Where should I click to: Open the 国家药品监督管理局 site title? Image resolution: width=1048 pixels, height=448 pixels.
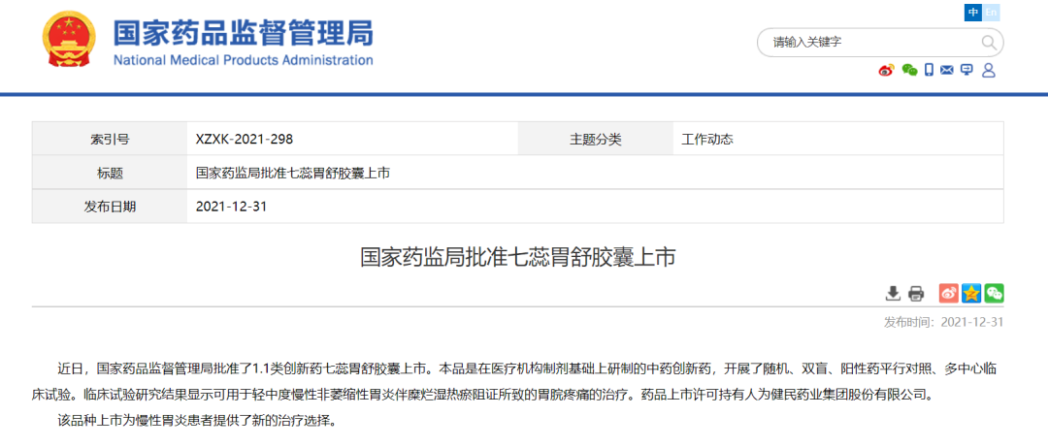(x=244, y=31)
